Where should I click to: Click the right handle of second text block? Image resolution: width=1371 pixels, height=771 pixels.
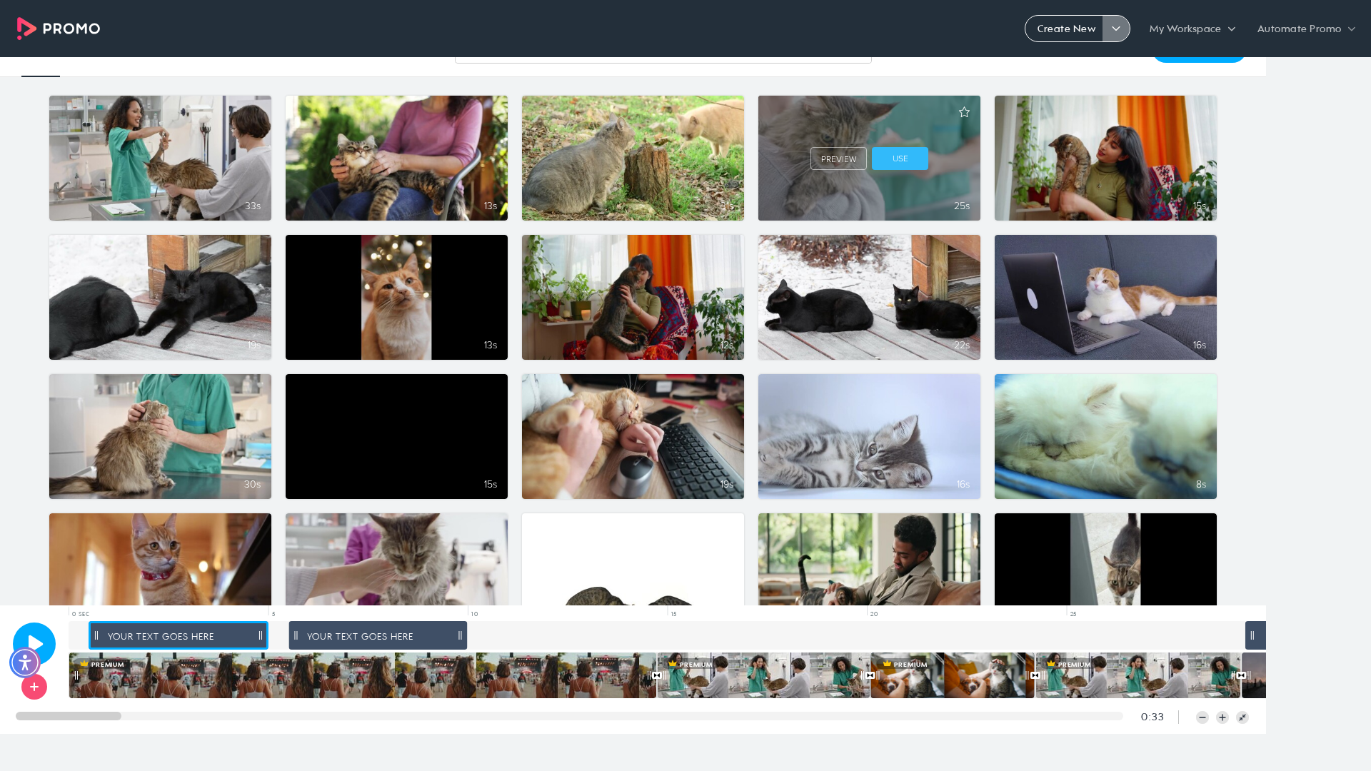click(x=460, y=635)
